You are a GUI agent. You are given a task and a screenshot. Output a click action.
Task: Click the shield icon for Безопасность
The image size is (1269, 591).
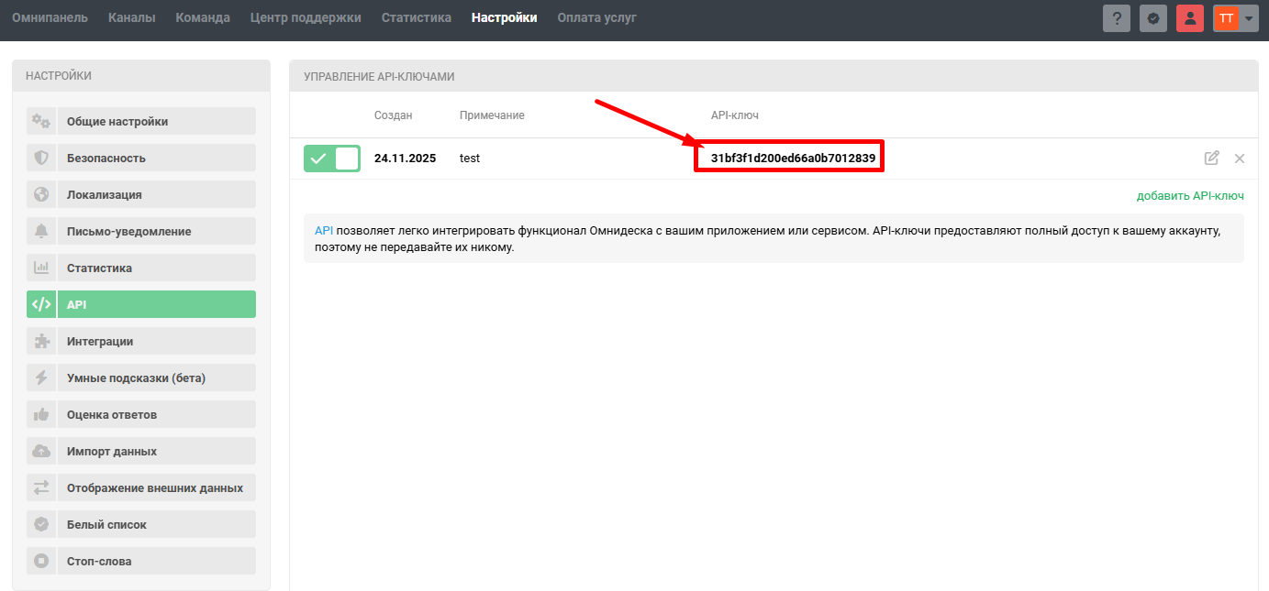[x=41, y=158]
